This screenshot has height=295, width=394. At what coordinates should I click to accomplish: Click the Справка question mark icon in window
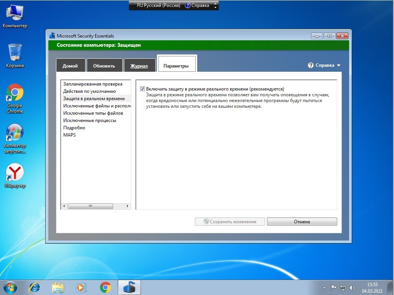point(311,65)
